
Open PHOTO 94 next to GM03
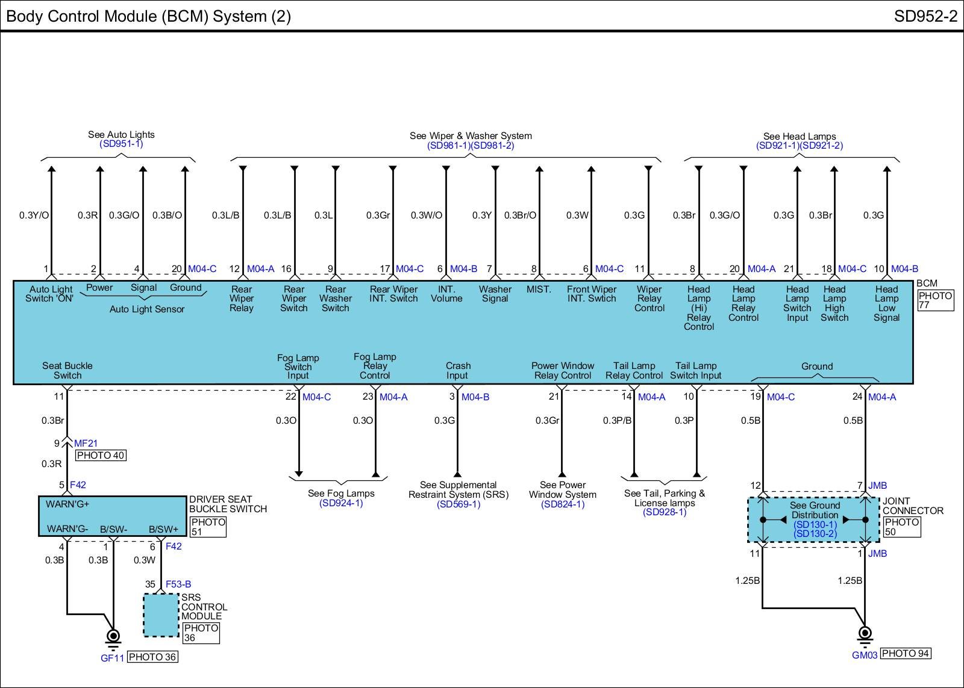[906, 654]
